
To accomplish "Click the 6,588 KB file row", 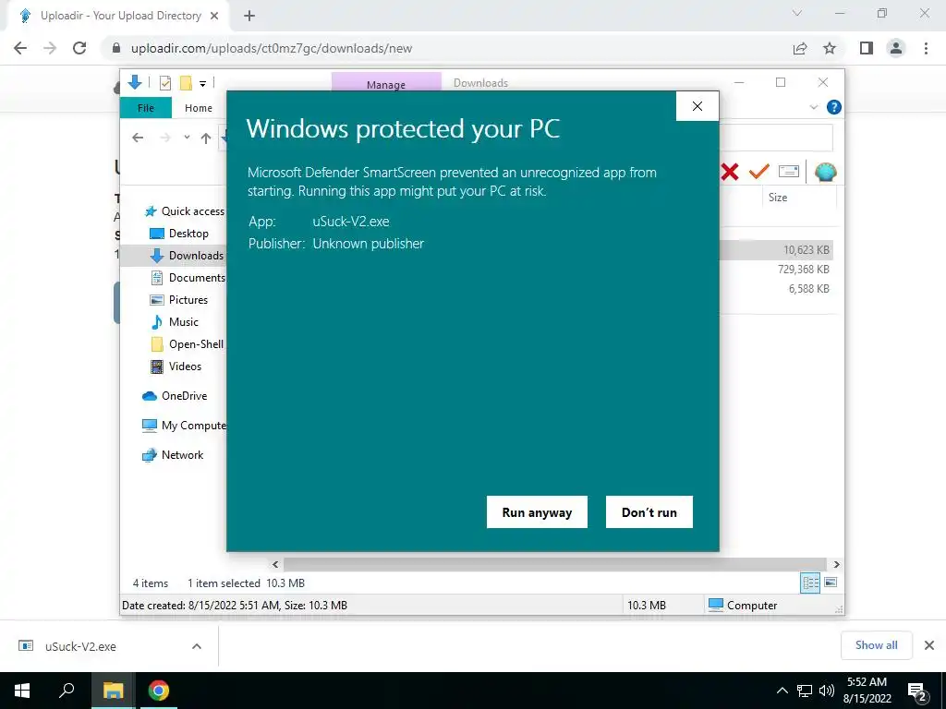I will pyautogui.click(x=777, y=289).
